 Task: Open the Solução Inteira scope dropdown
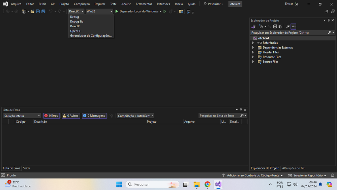22,116
